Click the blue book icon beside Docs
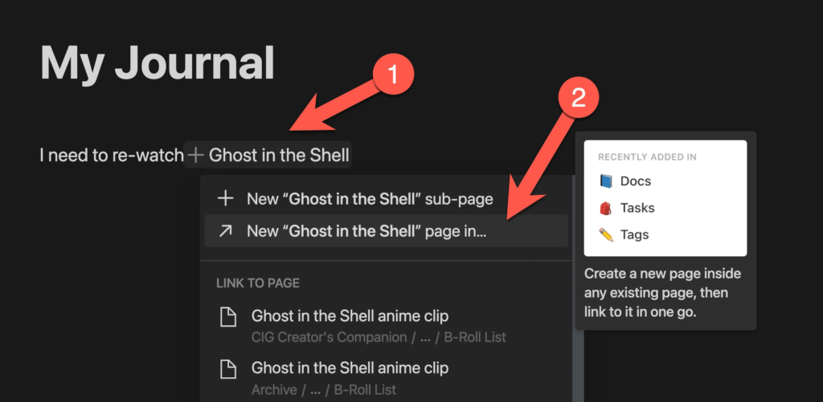This screenshot has width=823, height=402. point(606,181)
